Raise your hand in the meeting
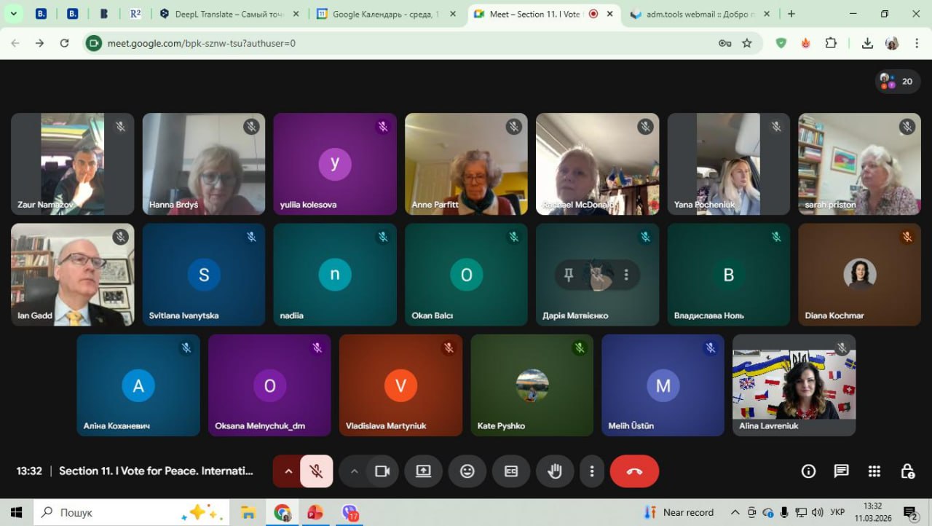This screenshot has width=932, height=526. click(x=555, y=471)
